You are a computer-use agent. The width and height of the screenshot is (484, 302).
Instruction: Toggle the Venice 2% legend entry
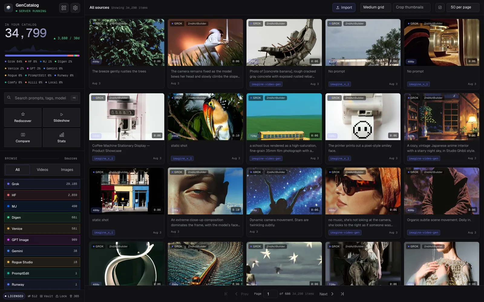14,69
